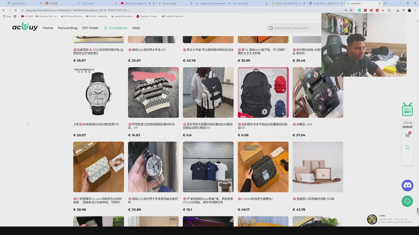Click the acbuy logo
The image size is (419, 235).
[x=25, y=27]
